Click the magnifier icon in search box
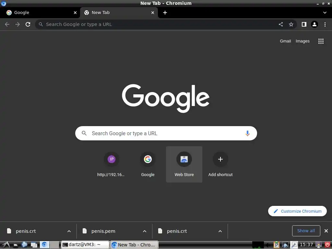Image resolution: width=332 pixels, height=249 pixels. (84, 133)
